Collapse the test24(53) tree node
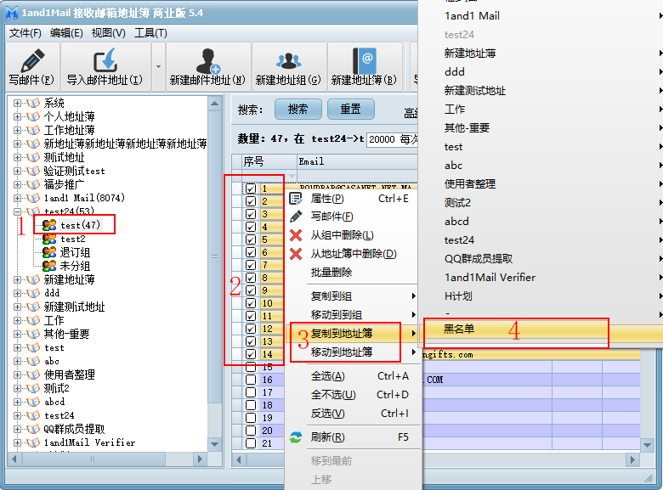Viewport: 663px width, 490px height. click(17, 211)
